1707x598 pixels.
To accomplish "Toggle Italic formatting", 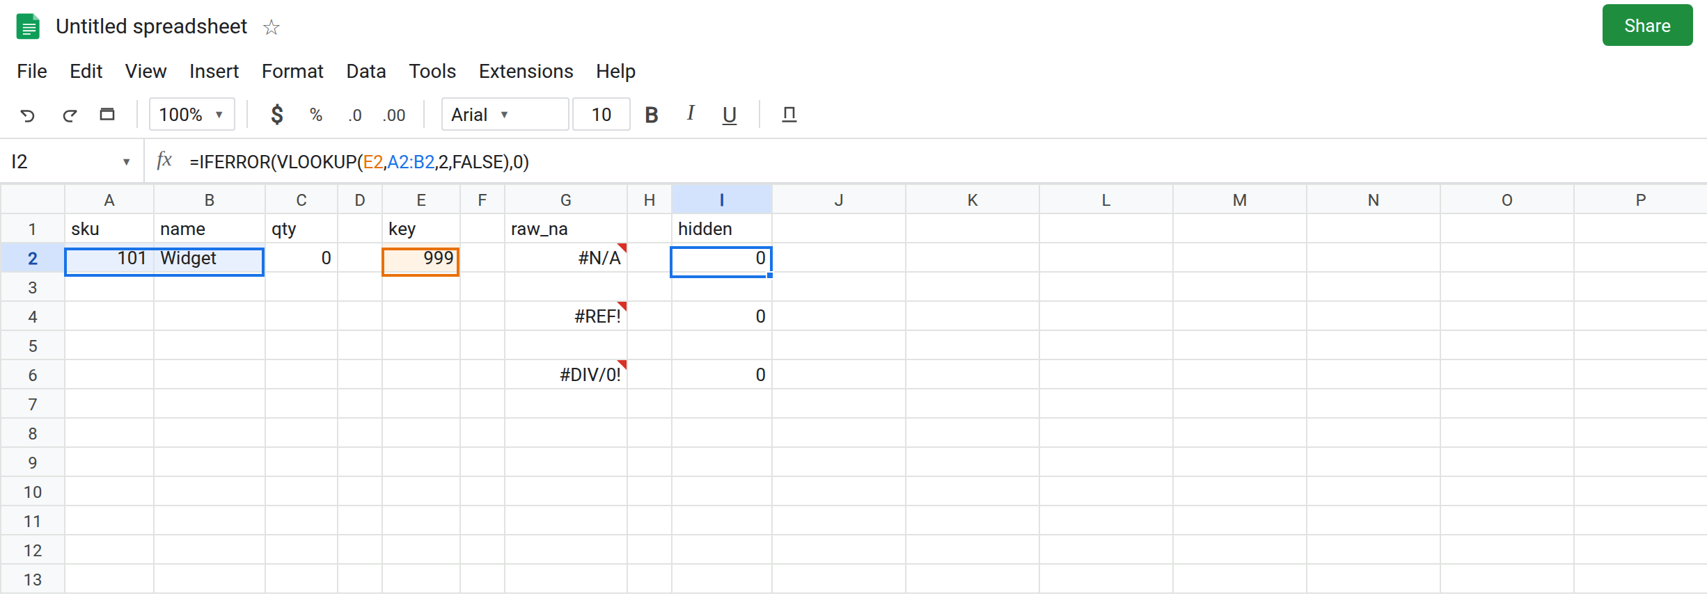I will click(691, 113).
